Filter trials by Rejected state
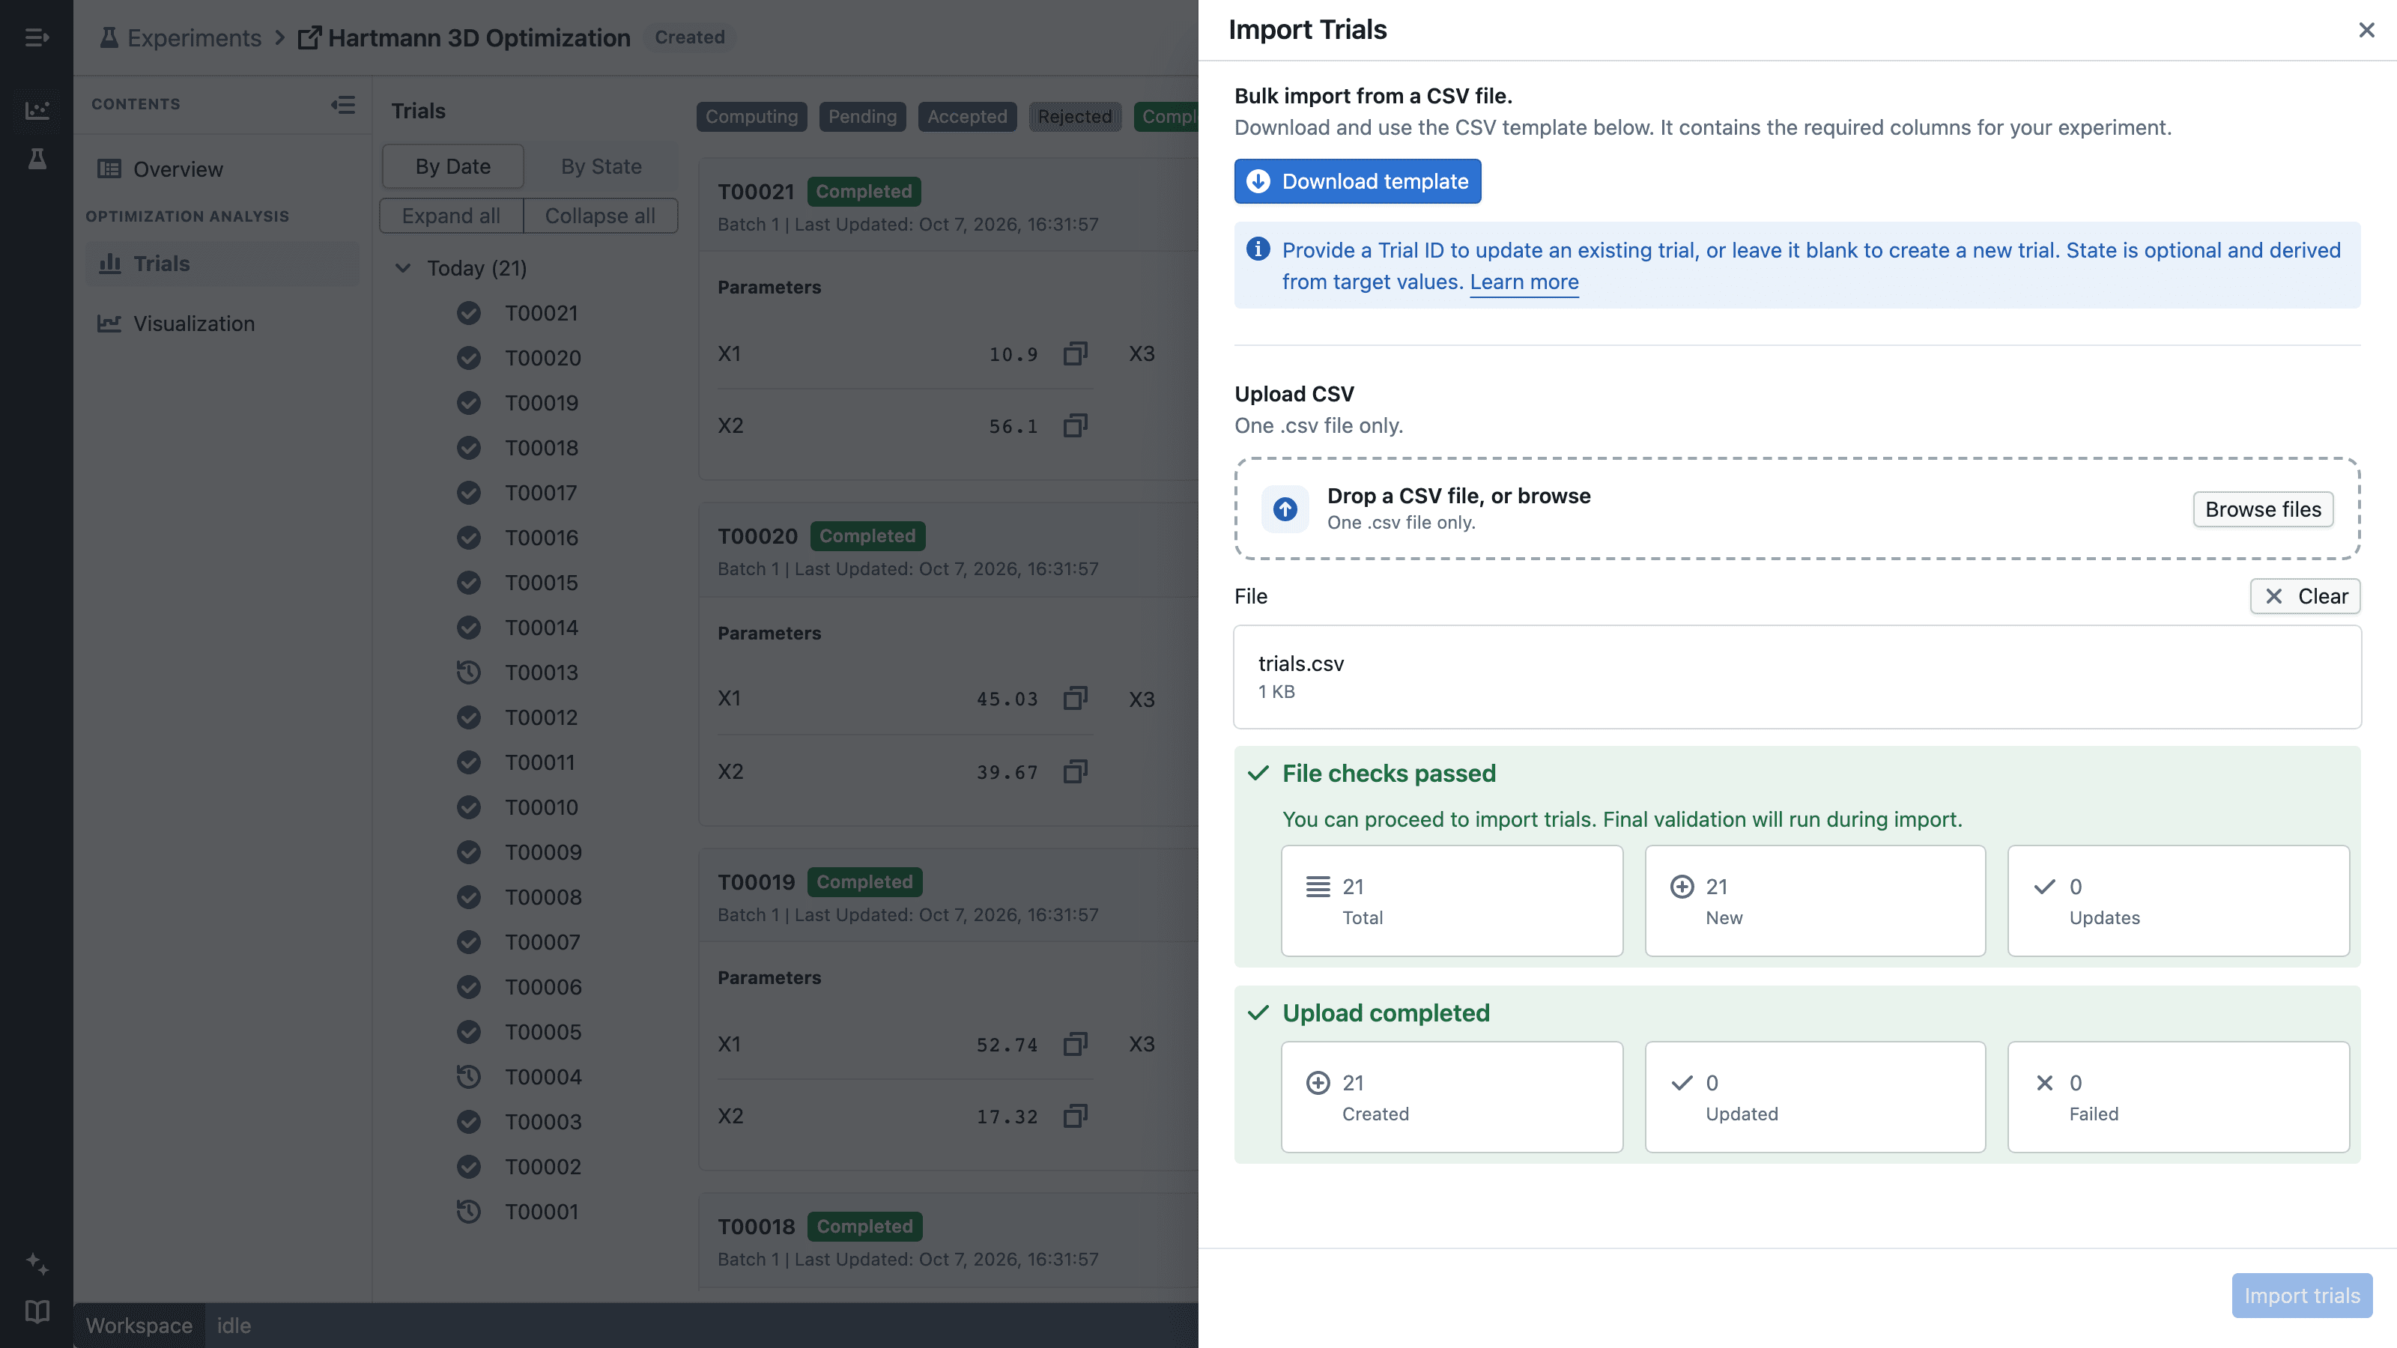This screenshot has height=1348, width=2397. [x=1075, y=116]
